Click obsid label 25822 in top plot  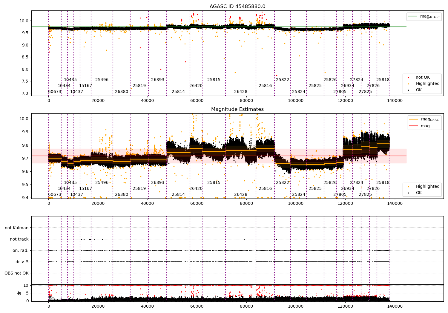pos(283,80)
